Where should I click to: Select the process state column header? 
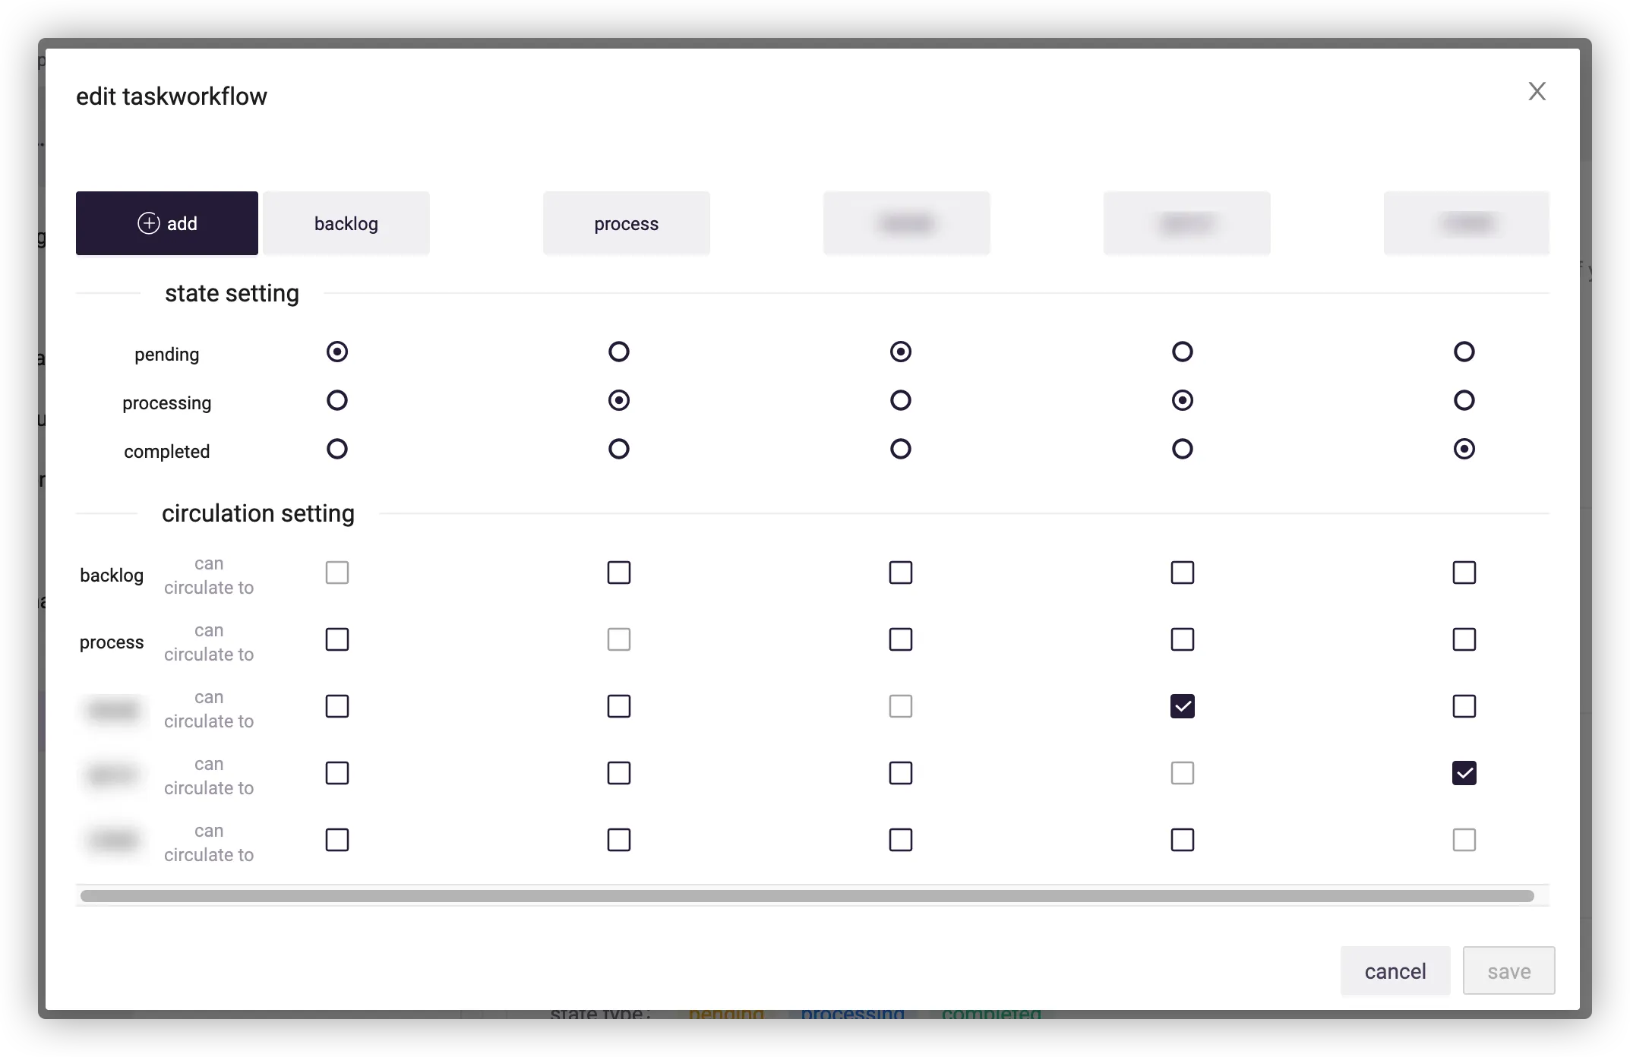pyautogui.click(x=626, y=223)
